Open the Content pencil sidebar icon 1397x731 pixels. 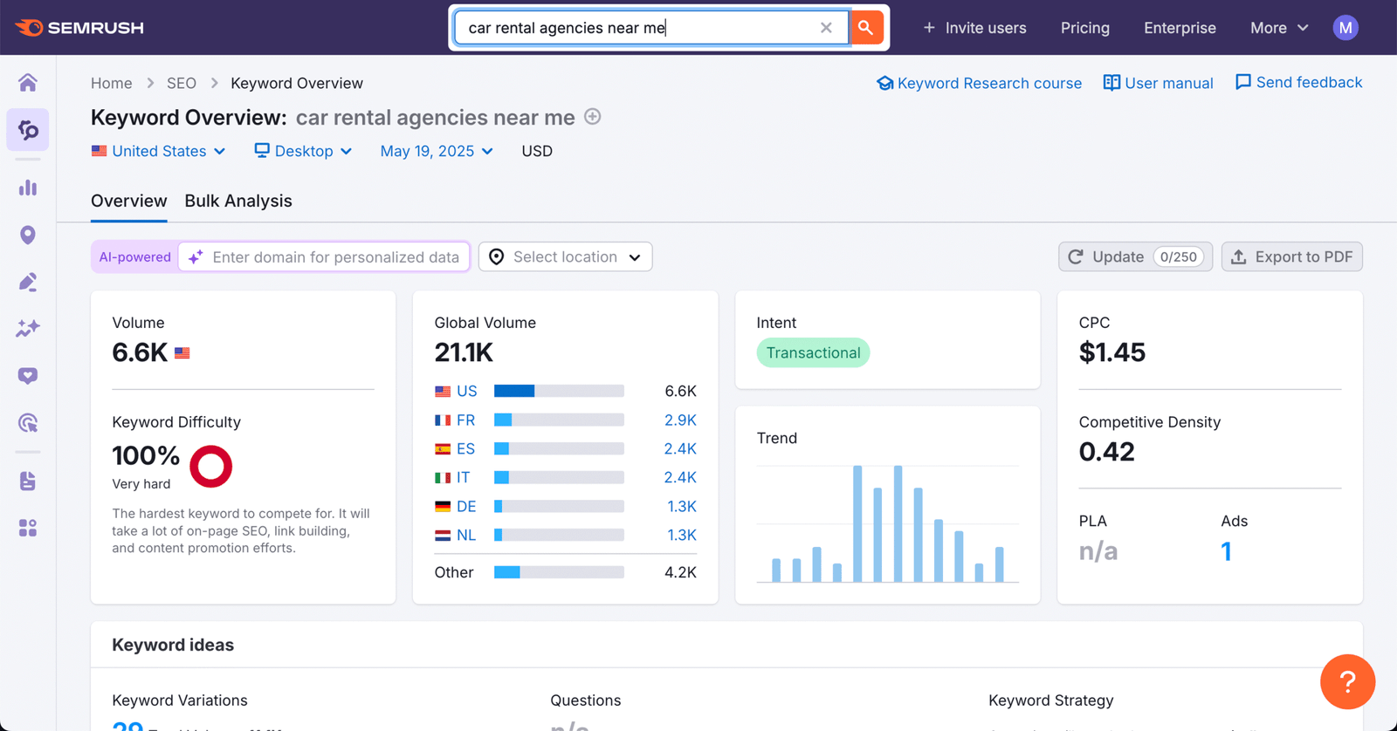28,282
